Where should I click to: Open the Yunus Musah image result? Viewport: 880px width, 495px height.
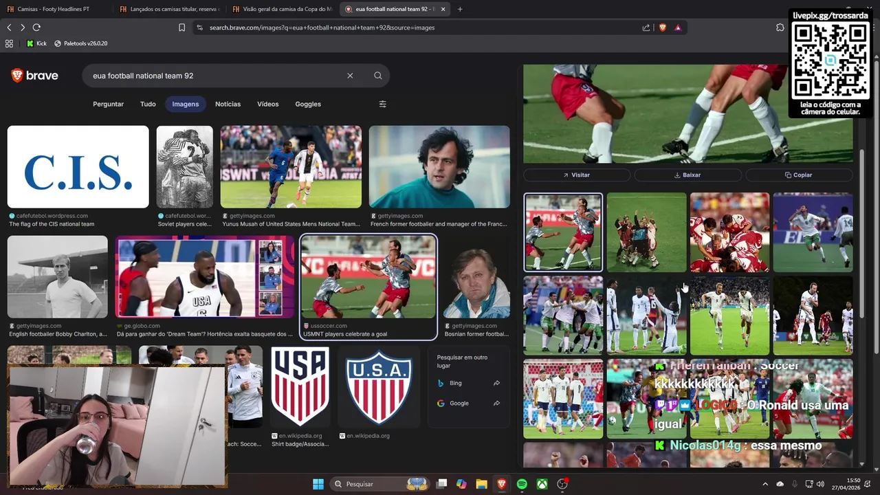point(291,166)
